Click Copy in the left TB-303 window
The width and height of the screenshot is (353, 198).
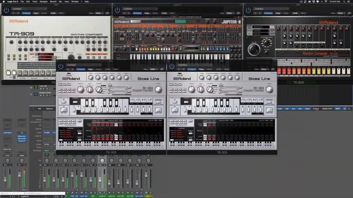(x=90, y=69)
